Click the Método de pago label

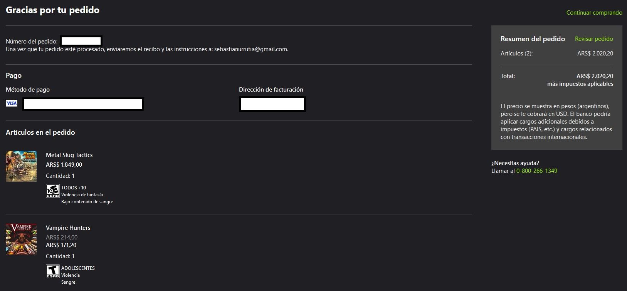point(28,90)
